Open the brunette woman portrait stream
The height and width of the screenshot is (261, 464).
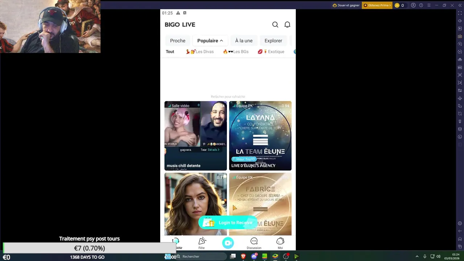[195, 204]
